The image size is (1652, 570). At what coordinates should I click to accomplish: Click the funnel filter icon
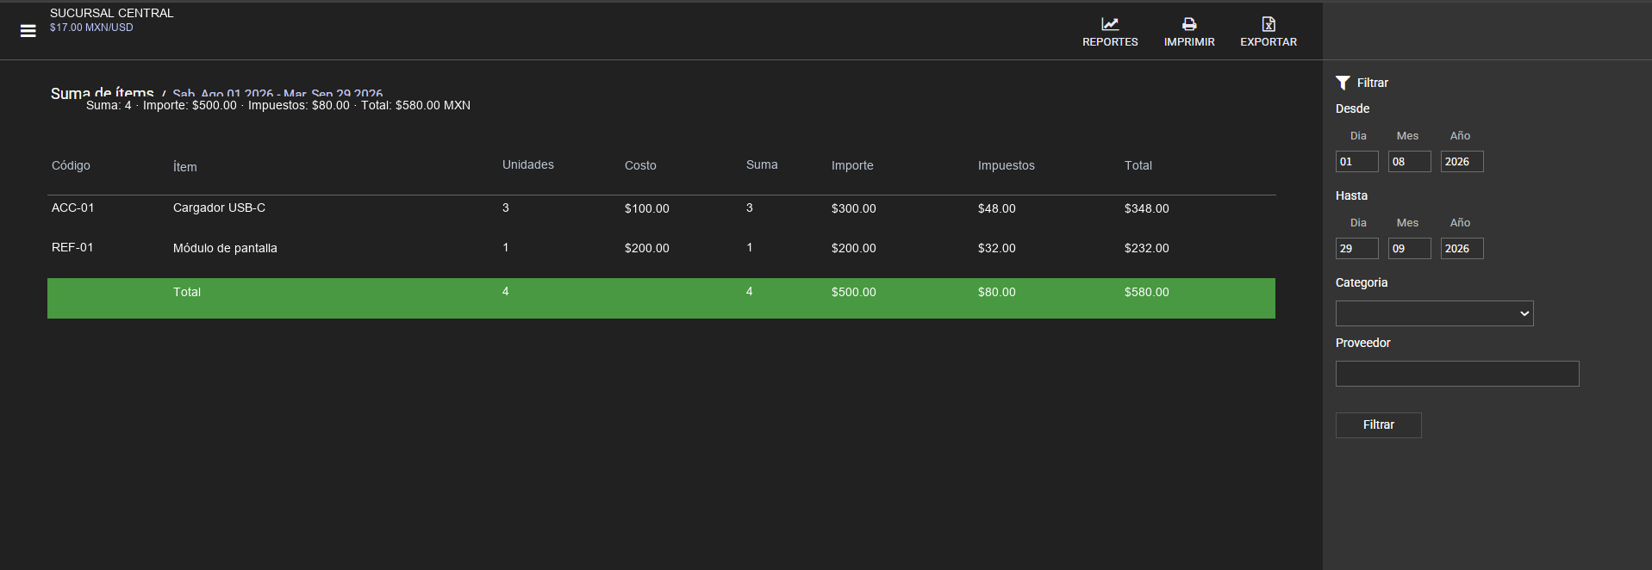[1343, 83]
